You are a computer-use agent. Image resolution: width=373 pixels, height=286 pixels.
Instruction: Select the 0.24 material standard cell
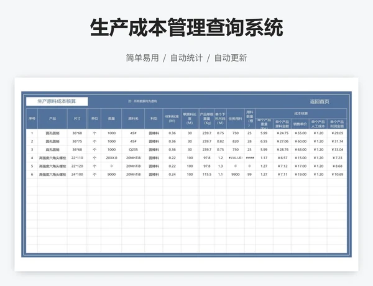tap(172, 175)
